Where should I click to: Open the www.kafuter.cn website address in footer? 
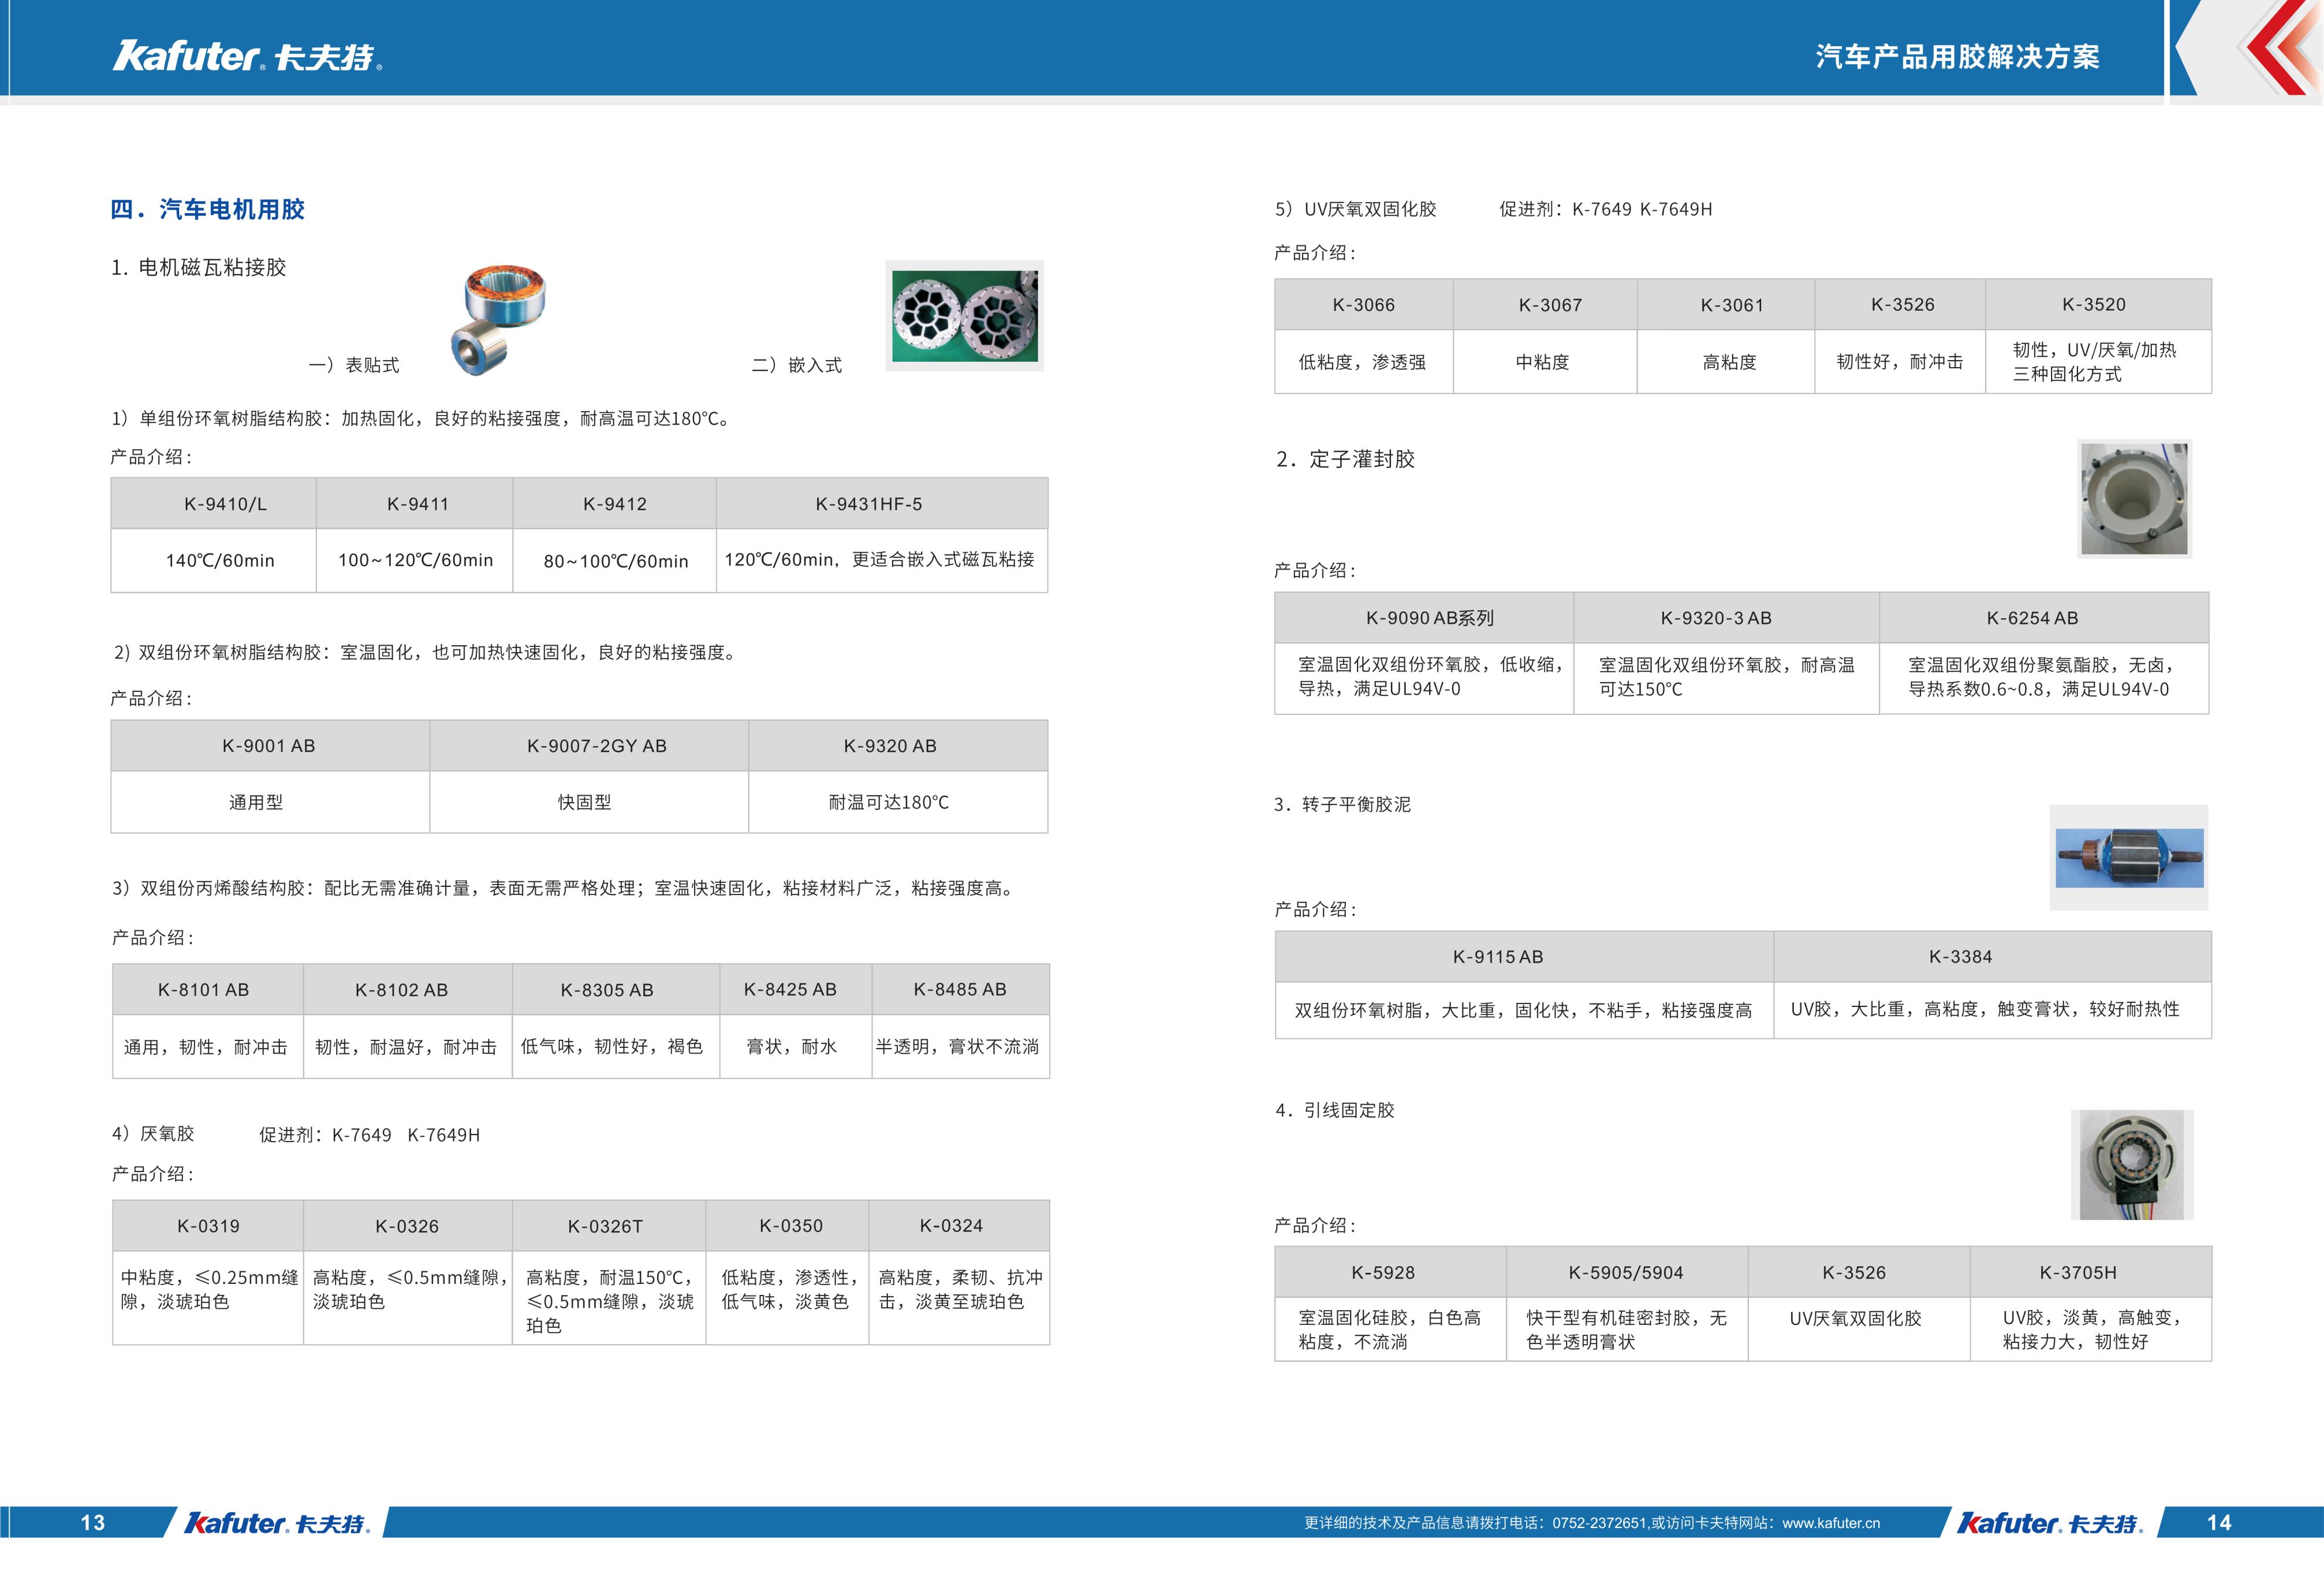click(x=1831, y=1523)
